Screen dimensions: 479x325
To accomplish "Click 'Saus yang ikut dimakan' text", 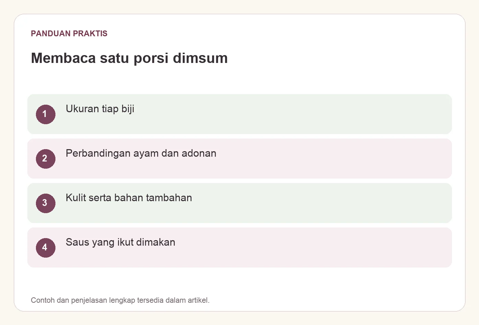I will click(x=120, y=242).
